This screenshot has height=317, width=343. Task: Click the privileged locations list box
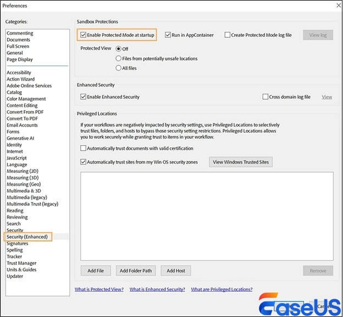point(207,216)
